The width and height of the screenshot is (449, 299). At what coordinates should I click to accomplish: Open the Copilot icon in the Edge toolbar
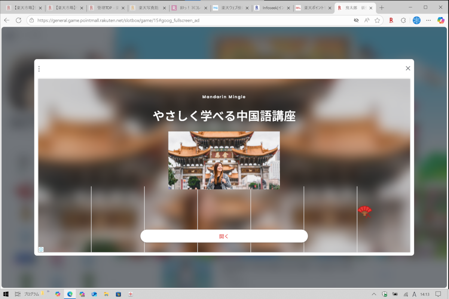[441, 20]
